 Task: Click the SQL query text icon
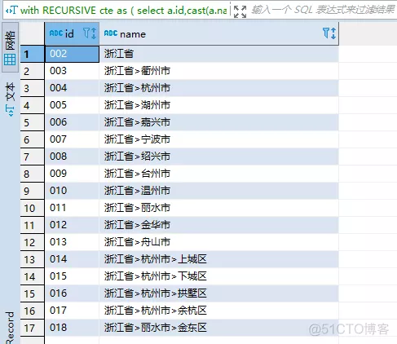pos(11,11)
